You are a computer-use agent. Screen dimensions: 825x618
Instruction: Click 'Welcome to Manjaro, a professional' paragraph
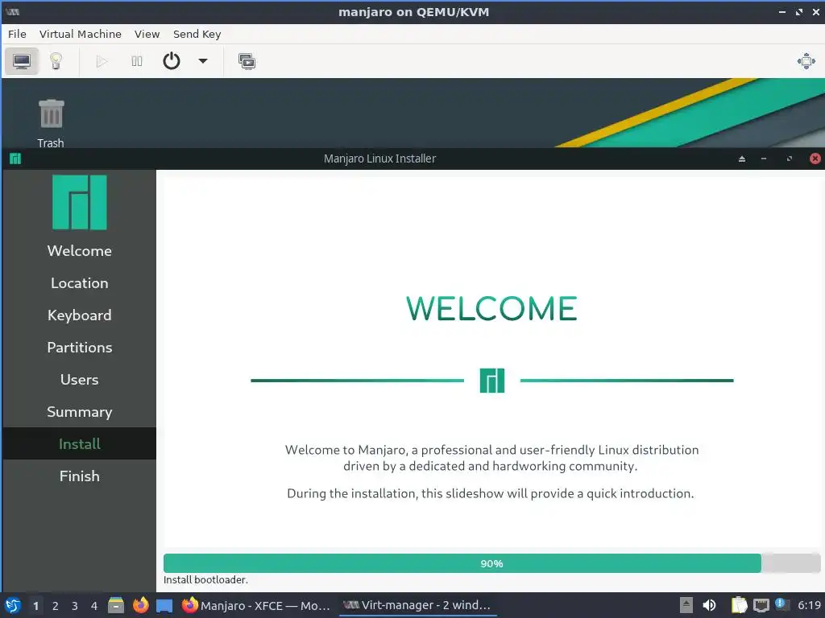coord(492,458)
